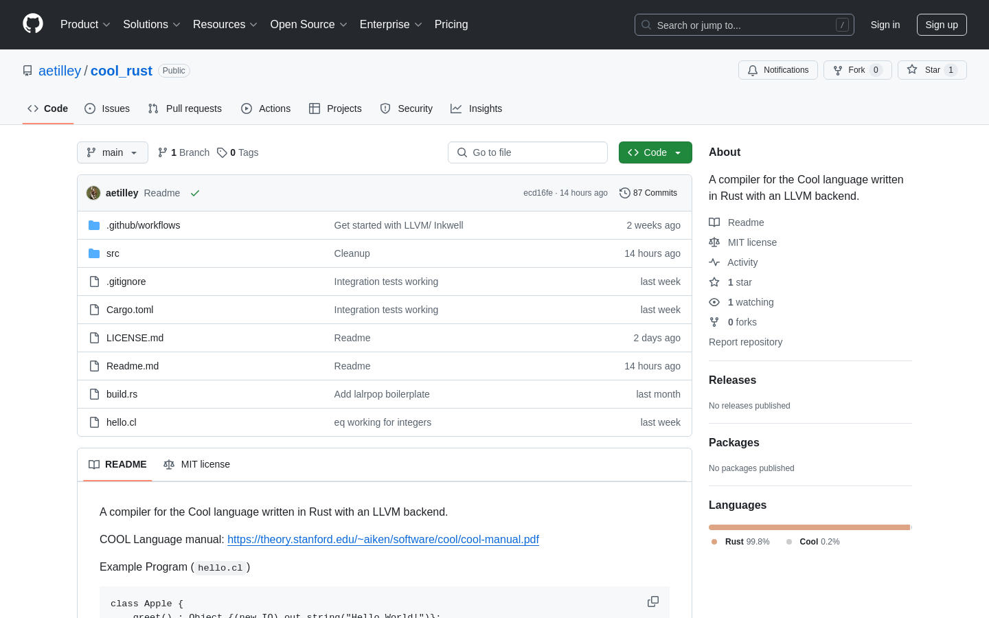Expand the Resources menu
This screenshot has width=989, height=618.
coord(225,24)
